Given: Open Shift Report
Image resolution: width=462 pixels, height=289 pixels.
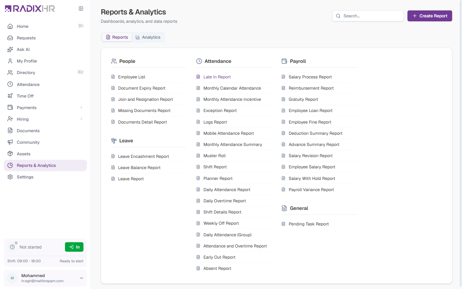Looking at the screenshot, I should point(215,167).
